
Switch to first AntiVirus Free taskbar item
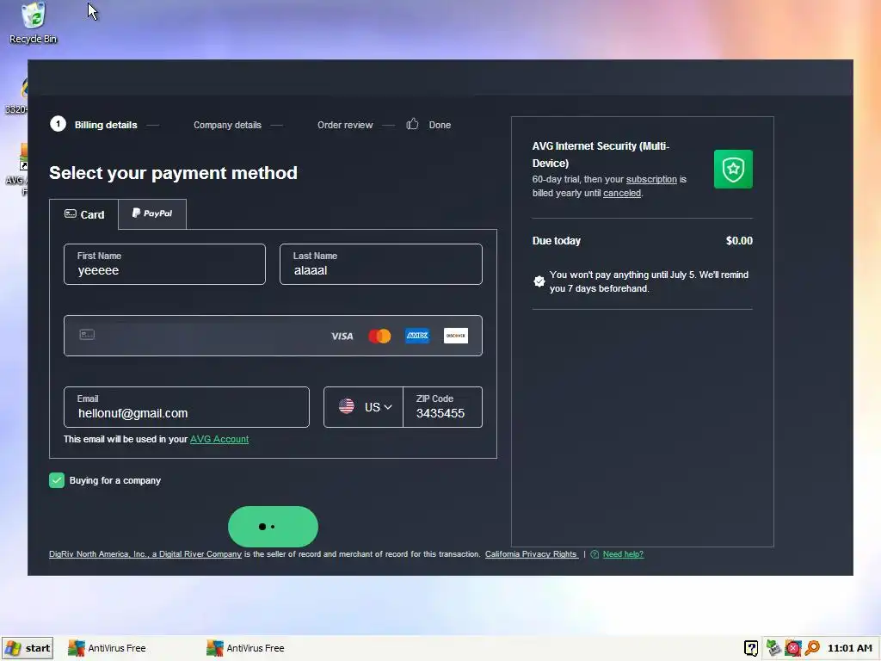click(107, 648)
